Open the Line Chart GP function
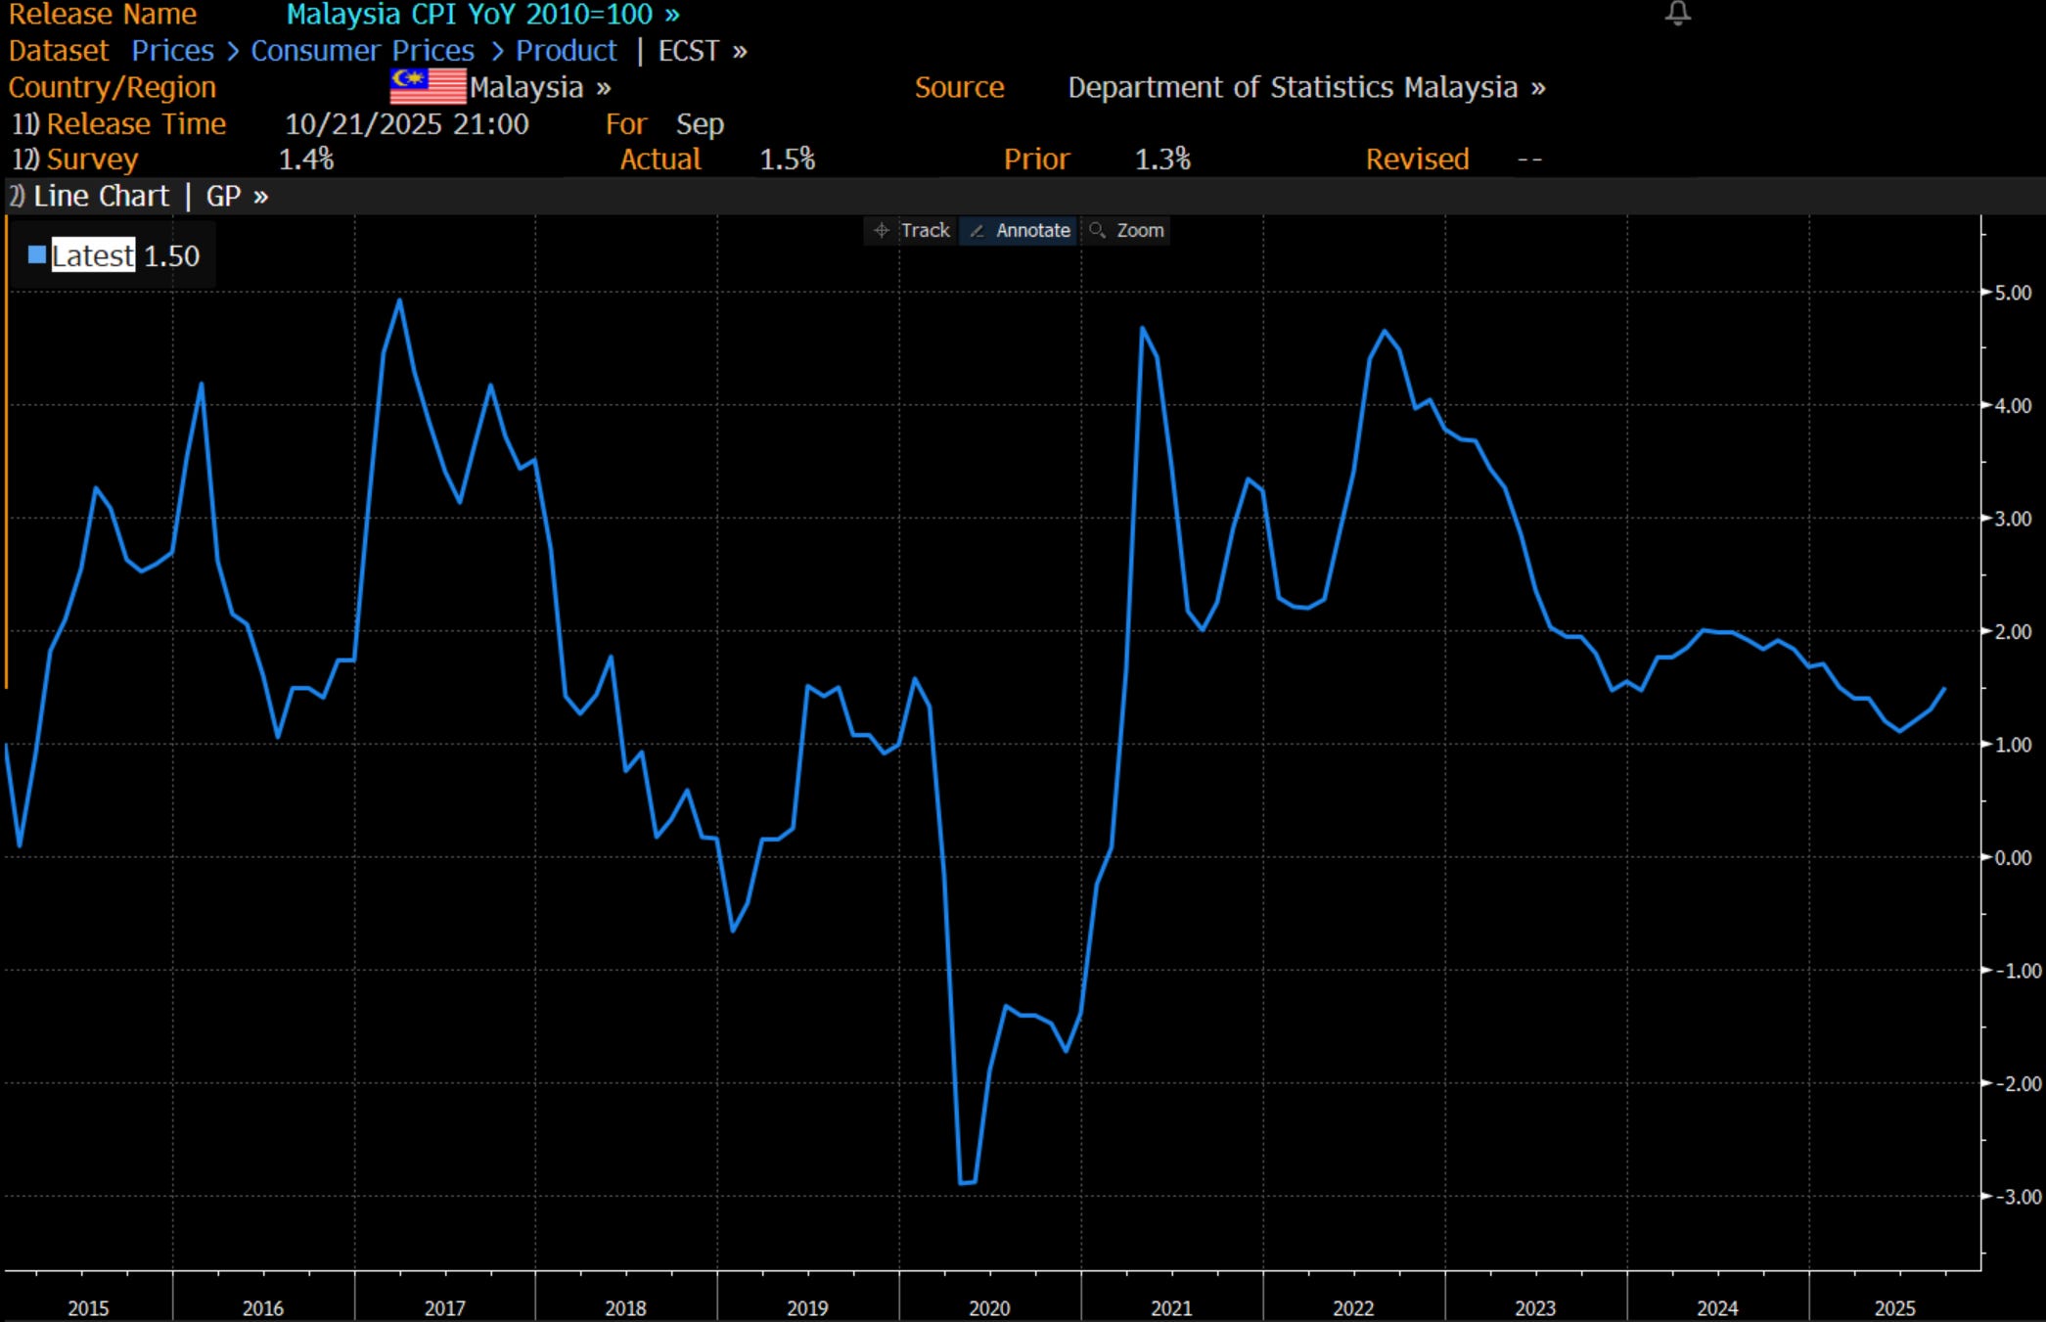 (x=137, y=197)
